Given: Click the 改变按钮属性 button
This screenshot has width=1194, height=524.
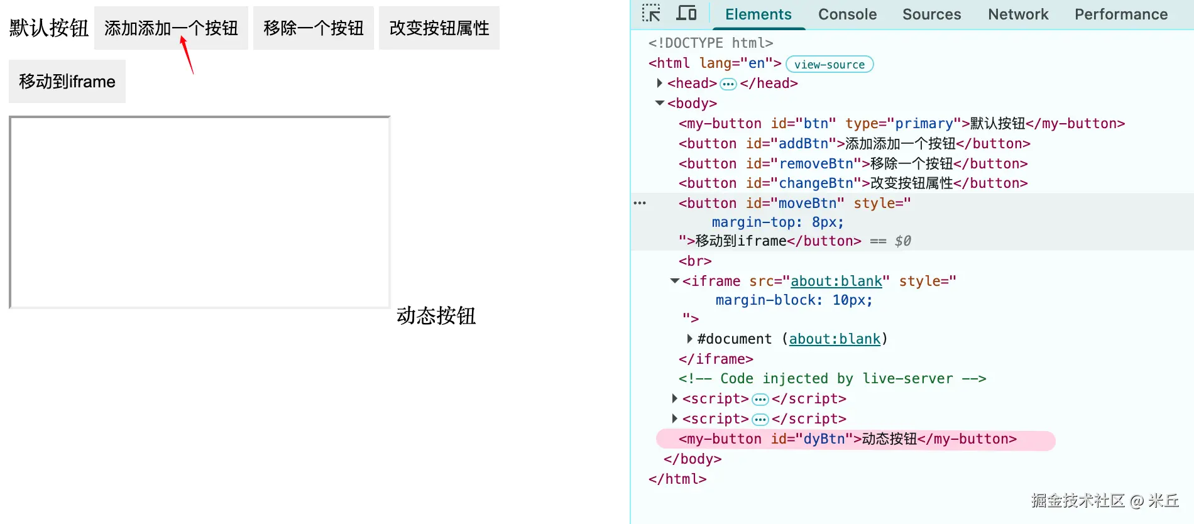Looking at the screenshot, I should [439, 28].
